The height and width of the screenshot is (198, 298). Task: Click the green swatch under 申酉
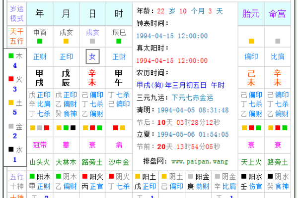coord(40,41)
